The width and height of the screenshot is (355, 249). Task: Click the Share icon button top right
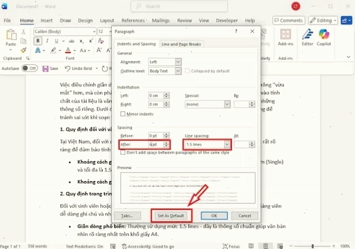click(x=346, y=20)
